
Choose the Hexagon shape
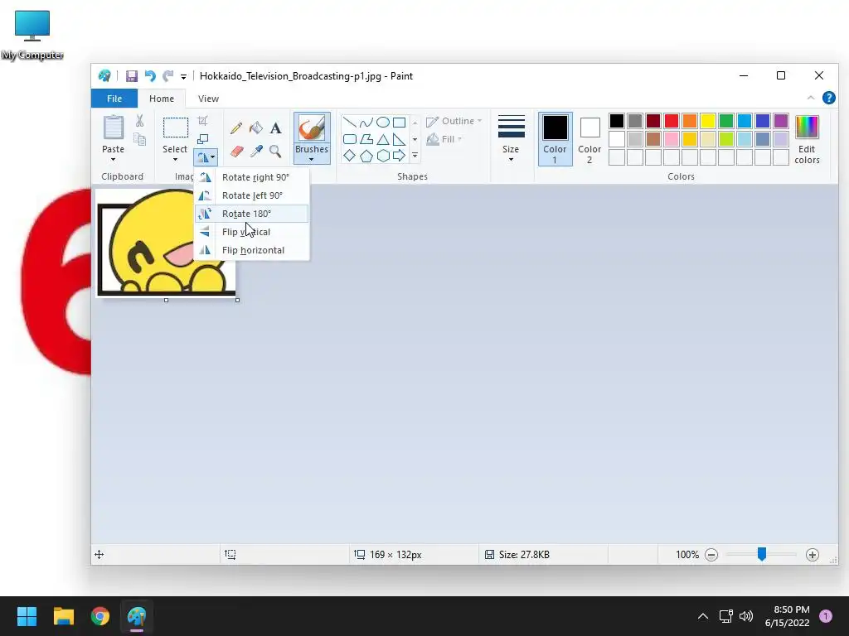pos(383,156)
